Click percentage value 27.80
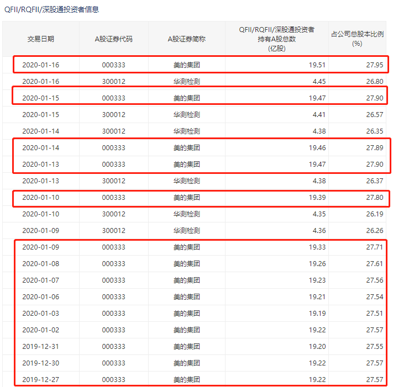393x387 pixels. tap(374, 198)
